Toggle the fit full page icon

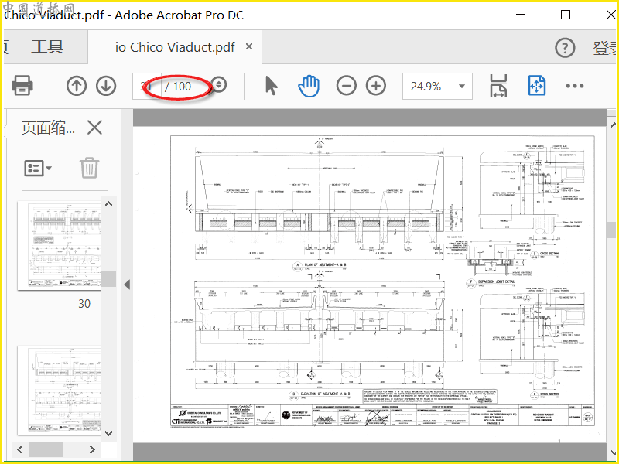tap(537, 86)
